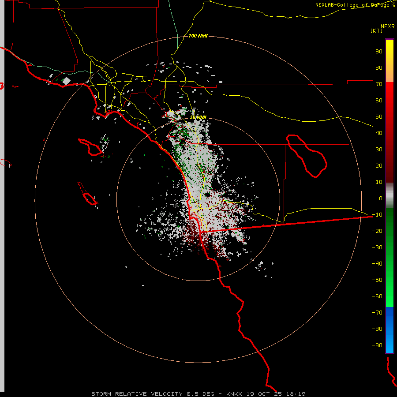Select the 50 value on velocity scale
Screen dimensions: 397x397
[x=379, y=117]
